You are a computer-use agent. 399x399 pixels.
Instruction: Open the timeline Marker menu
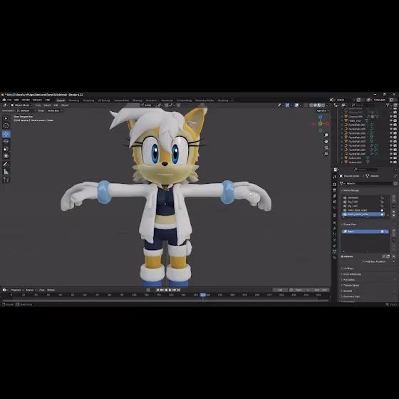pos(51,290)
